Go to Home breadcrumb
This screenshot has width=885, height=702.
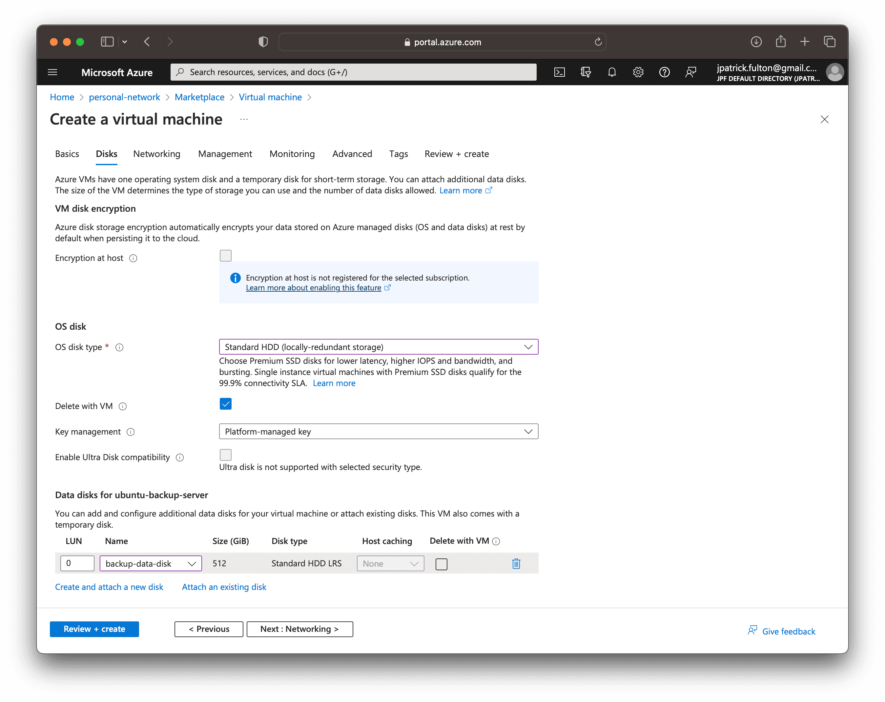point(62,98)
